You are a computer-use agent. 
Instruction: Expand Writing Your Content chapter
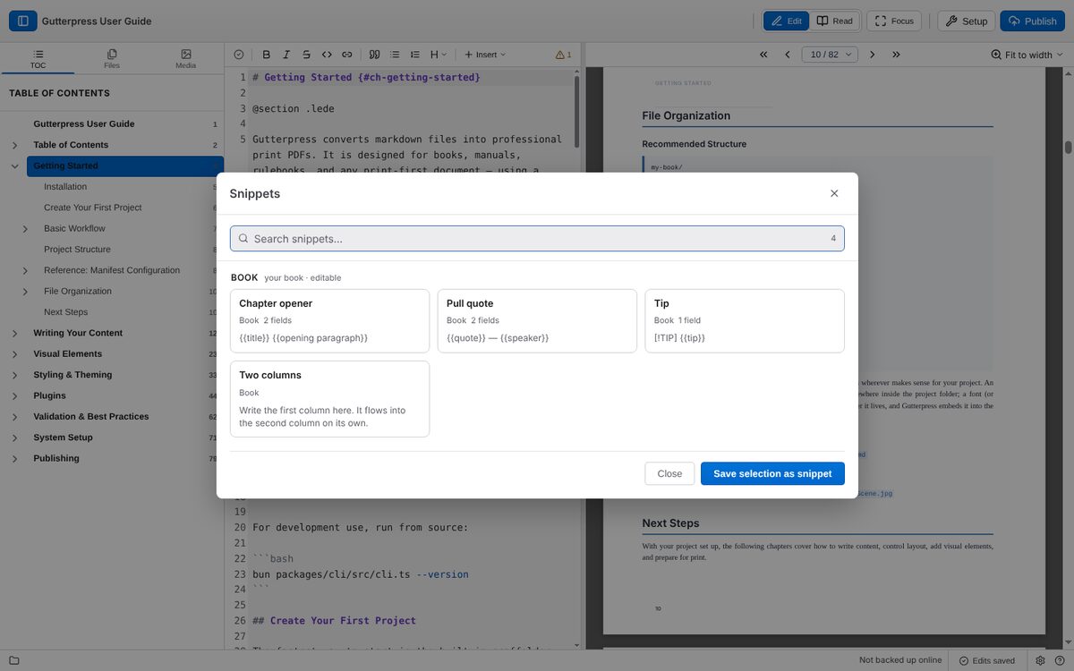14,333
